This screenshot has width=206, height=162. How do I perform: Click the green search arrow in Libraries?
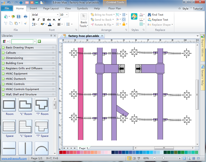pos(39,41)
